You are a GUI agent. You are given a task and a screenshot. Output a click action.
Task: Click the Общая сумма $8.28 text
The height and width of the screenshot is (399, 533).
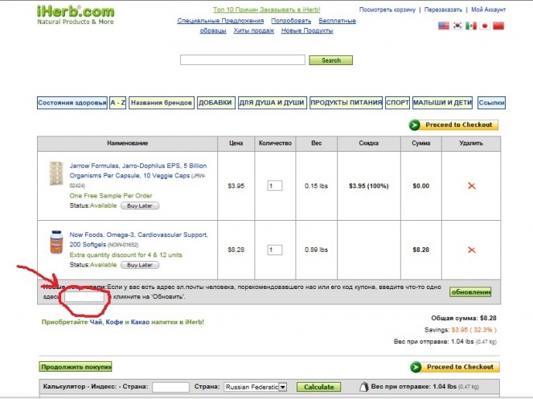click(x=464, y=318)
